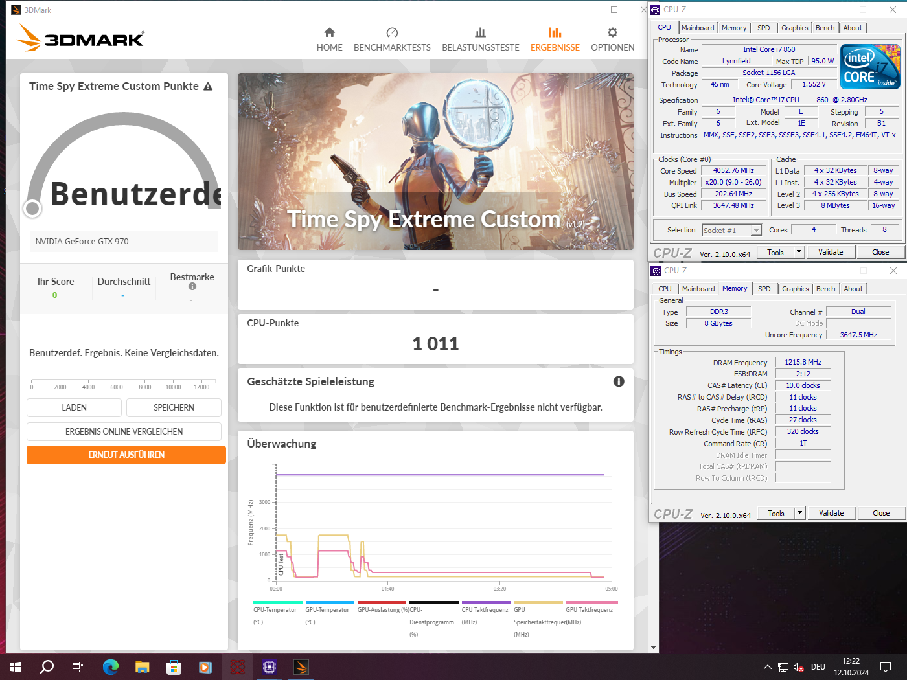
Task: Click the DEU language indicator in tray
Action: click(818, 667)
